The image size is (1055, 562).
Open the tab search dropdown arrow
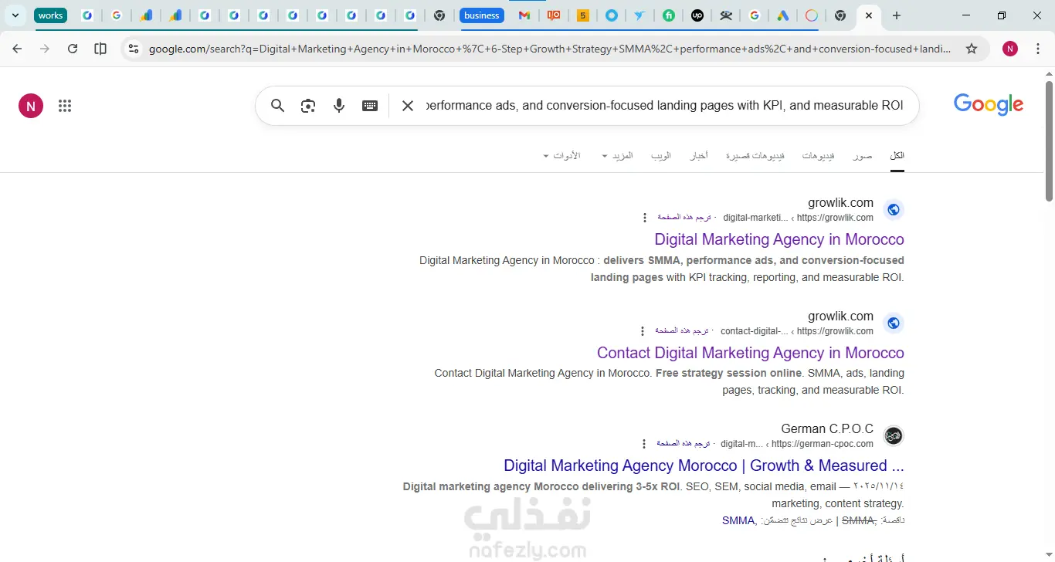coord(15,15)
